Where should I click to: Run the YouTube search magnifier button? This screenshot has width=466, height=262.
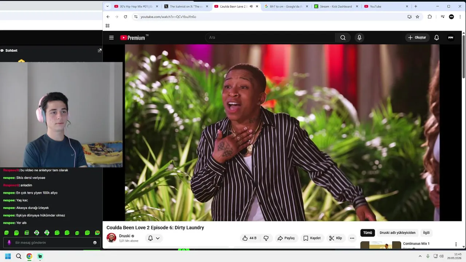pos(343,37)
